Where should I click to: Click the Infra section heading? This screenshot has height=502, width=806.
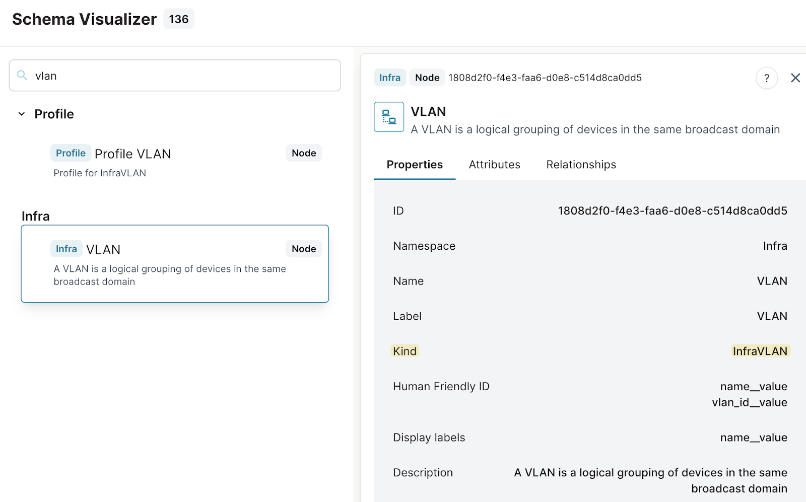pos(36,216)
